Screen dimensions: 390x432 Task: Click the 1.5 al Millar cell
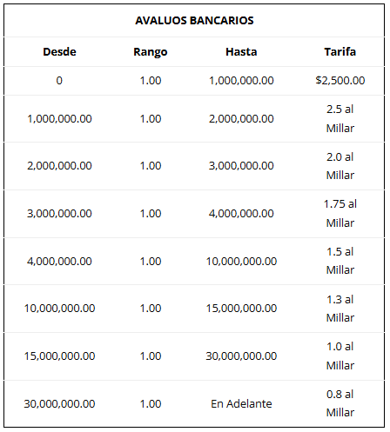tap(340, 261)
